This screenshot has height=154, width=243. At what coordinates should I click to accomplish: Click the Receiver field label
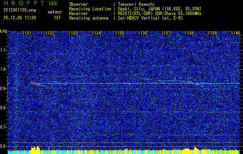[x=78, y=13]
